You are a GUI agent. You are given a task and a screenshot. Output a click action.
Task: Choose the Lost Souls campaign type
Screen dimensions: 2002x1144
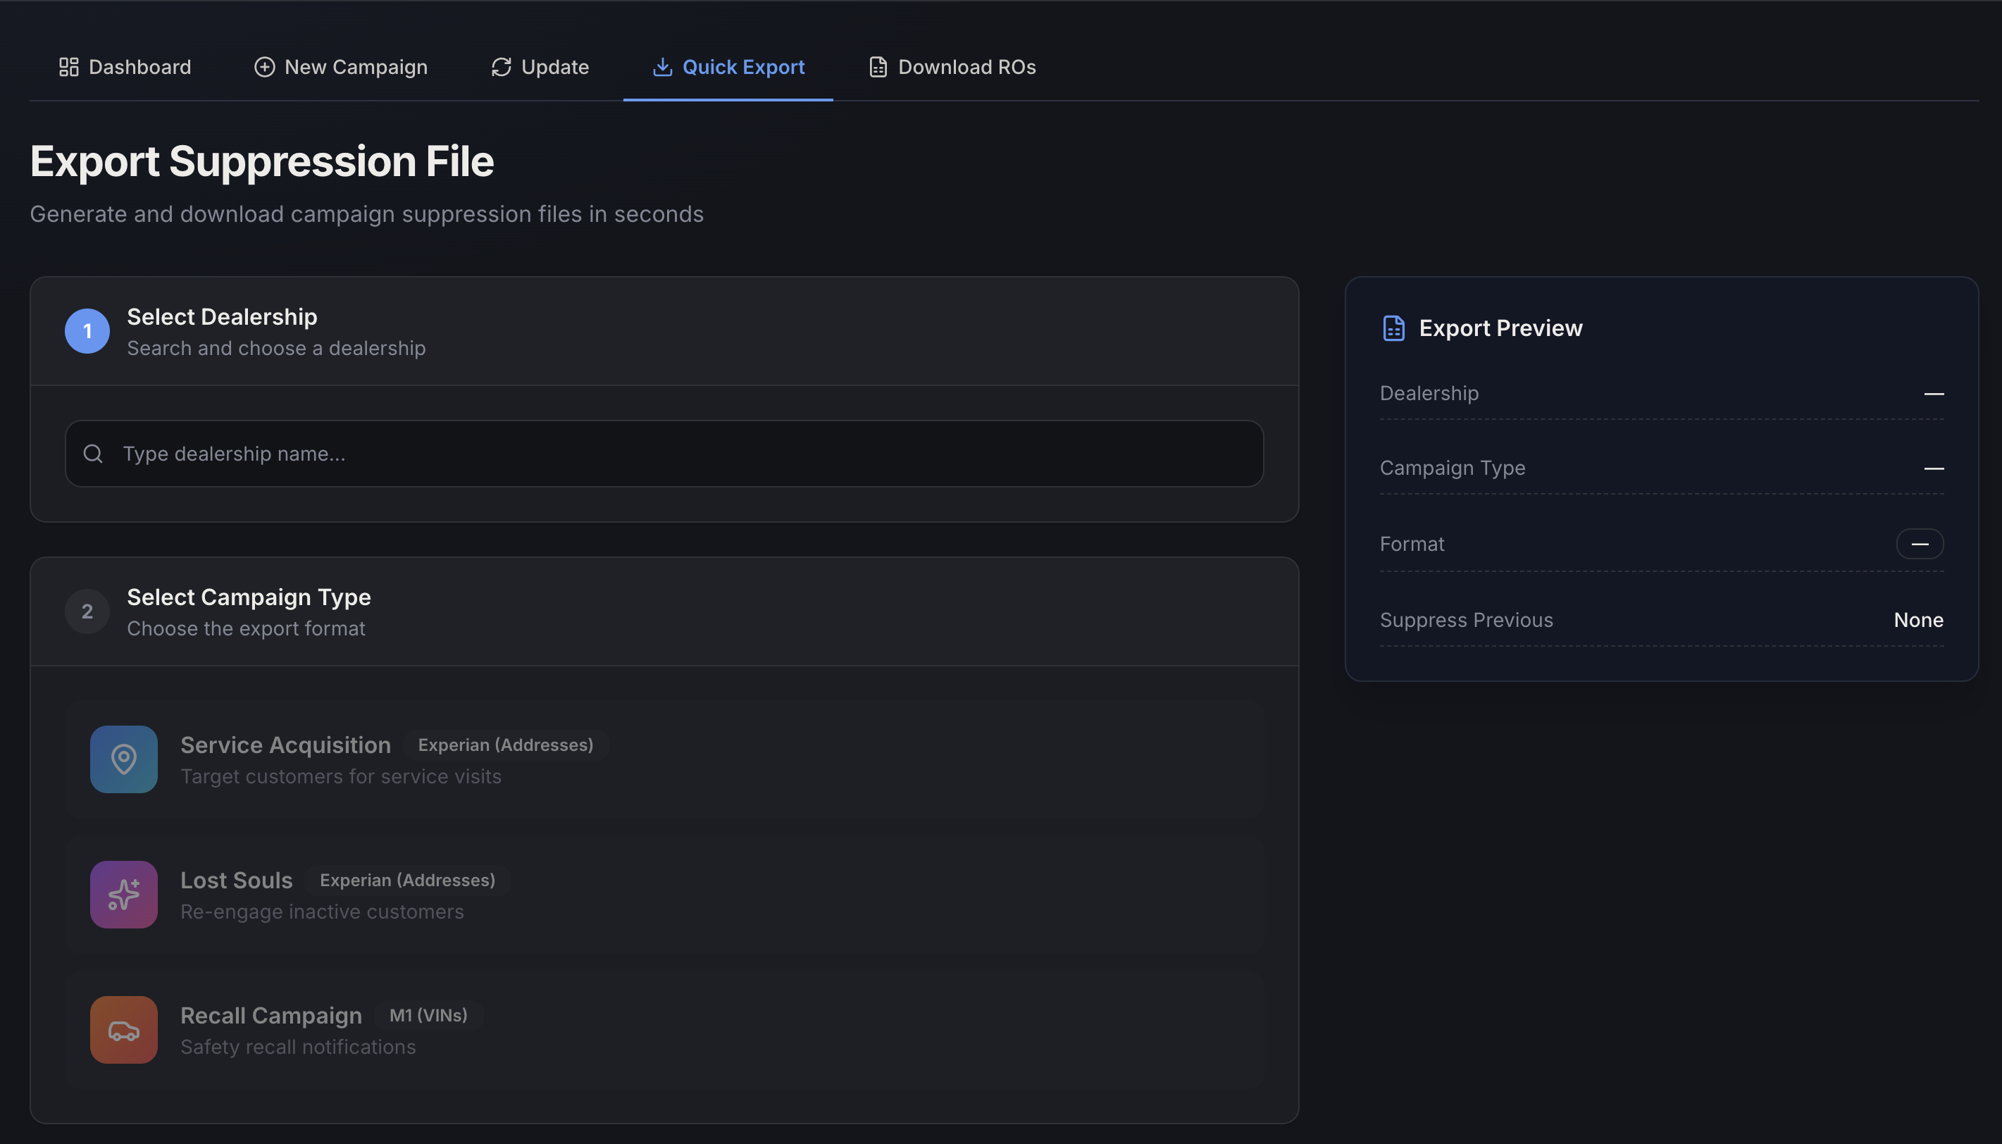click(664, 894)
